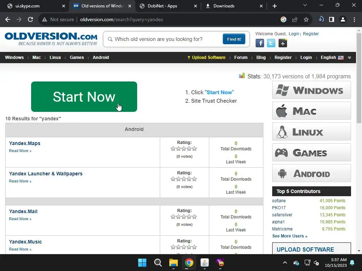Click the "Start Now" text link
The image size is (362, 271).
pos(219,92)
